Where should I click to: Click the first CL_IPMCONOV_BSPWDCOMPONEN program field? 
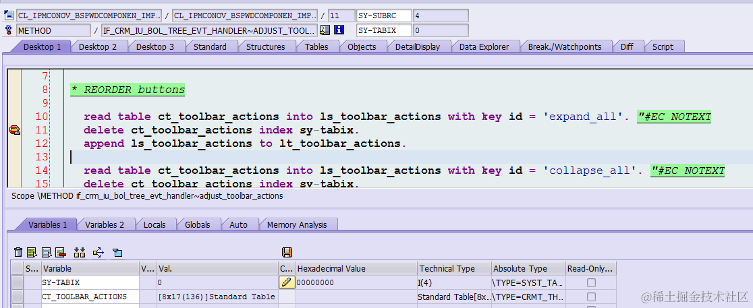(89, 16)
